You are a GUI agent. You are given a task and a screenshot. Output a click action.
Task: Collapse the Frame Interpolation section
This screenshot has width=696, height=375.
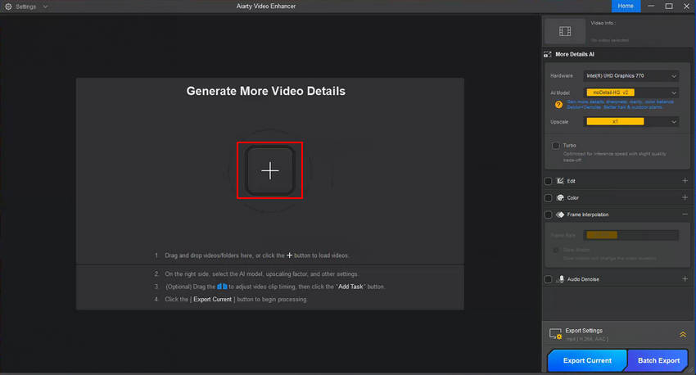click(x=685, y=215)
